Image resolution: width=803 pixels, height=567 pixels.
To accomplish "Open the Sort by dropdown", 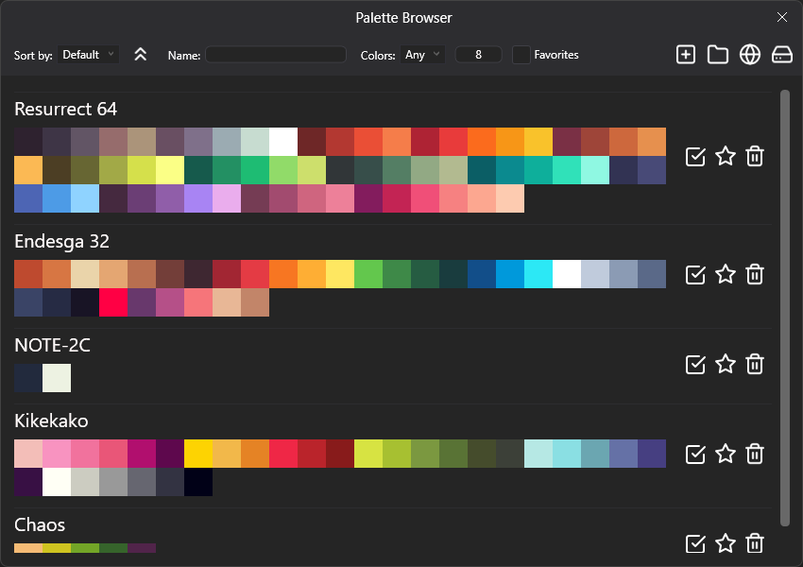I will [88, 54].
